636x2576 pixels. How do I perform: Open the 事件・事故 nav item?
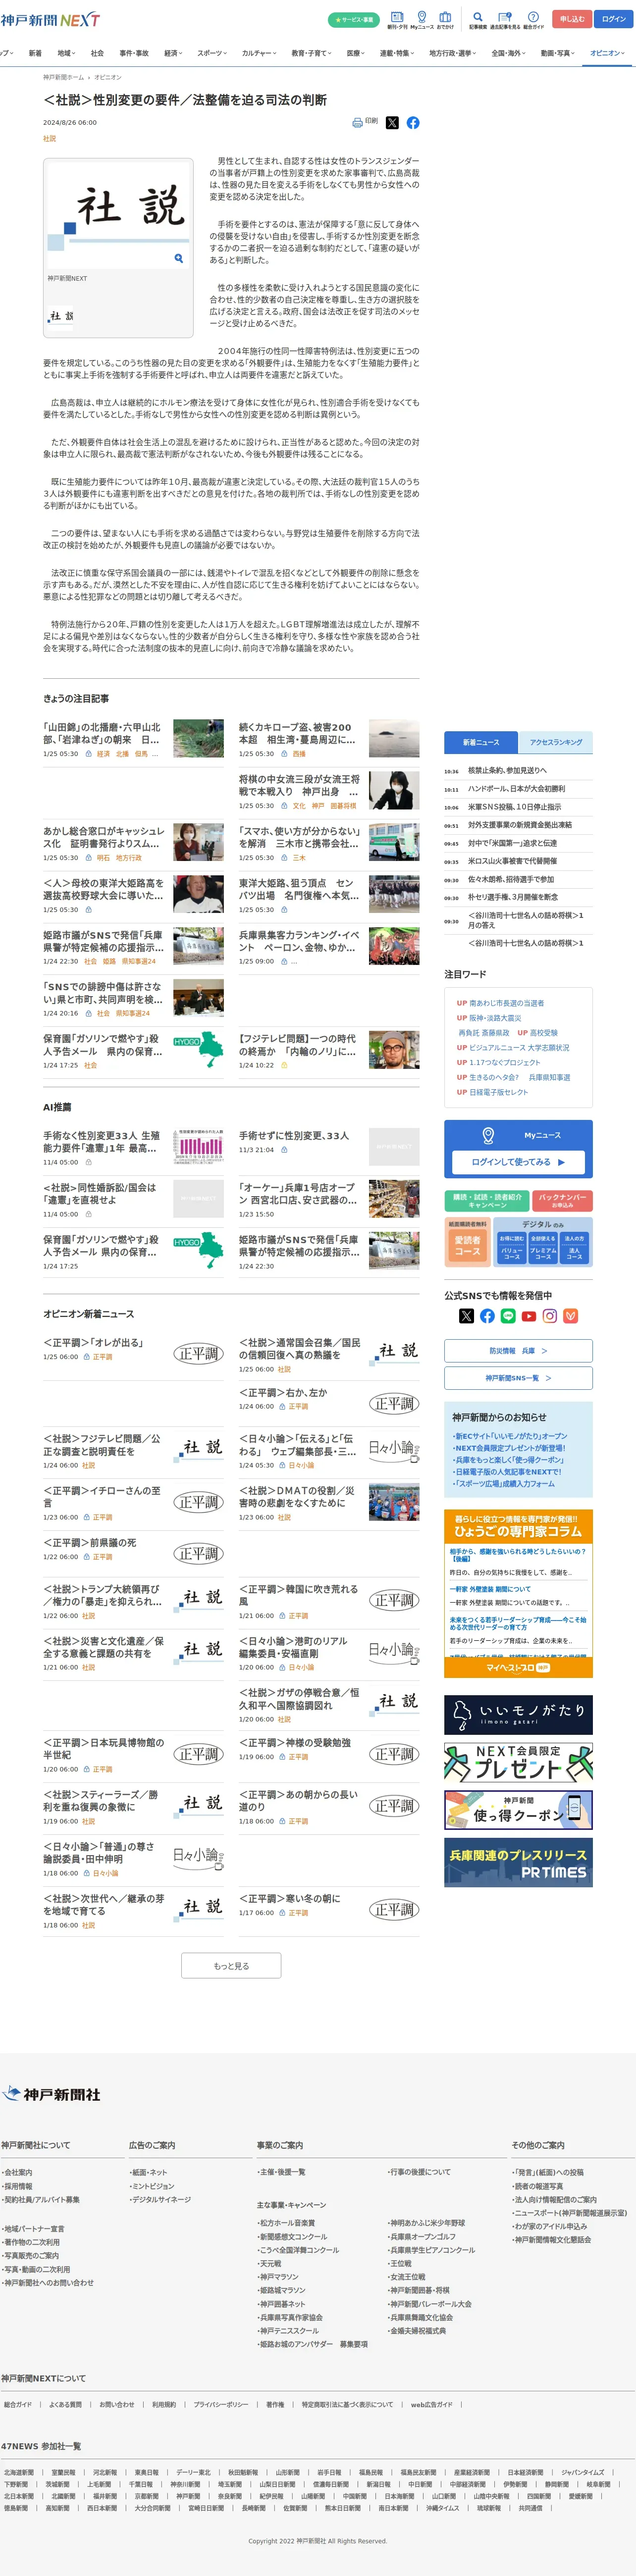tap(134, 53)
